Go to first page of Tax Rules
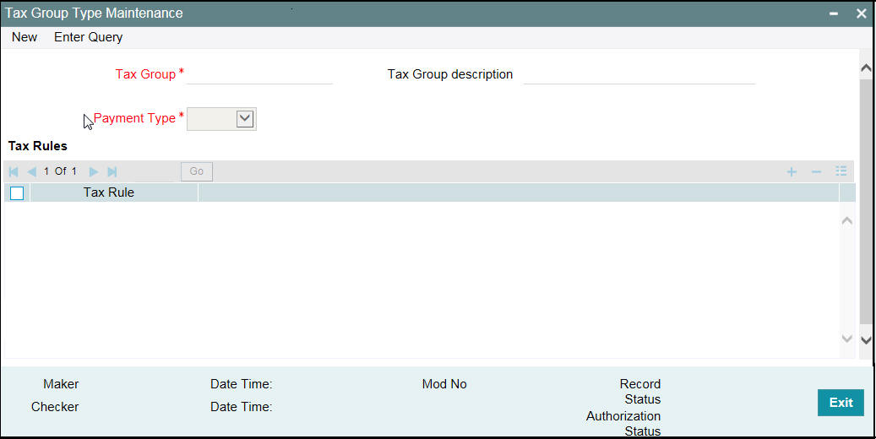Viewport: 876px width, 439px height. pyautogui.click(x=14, y=171)
